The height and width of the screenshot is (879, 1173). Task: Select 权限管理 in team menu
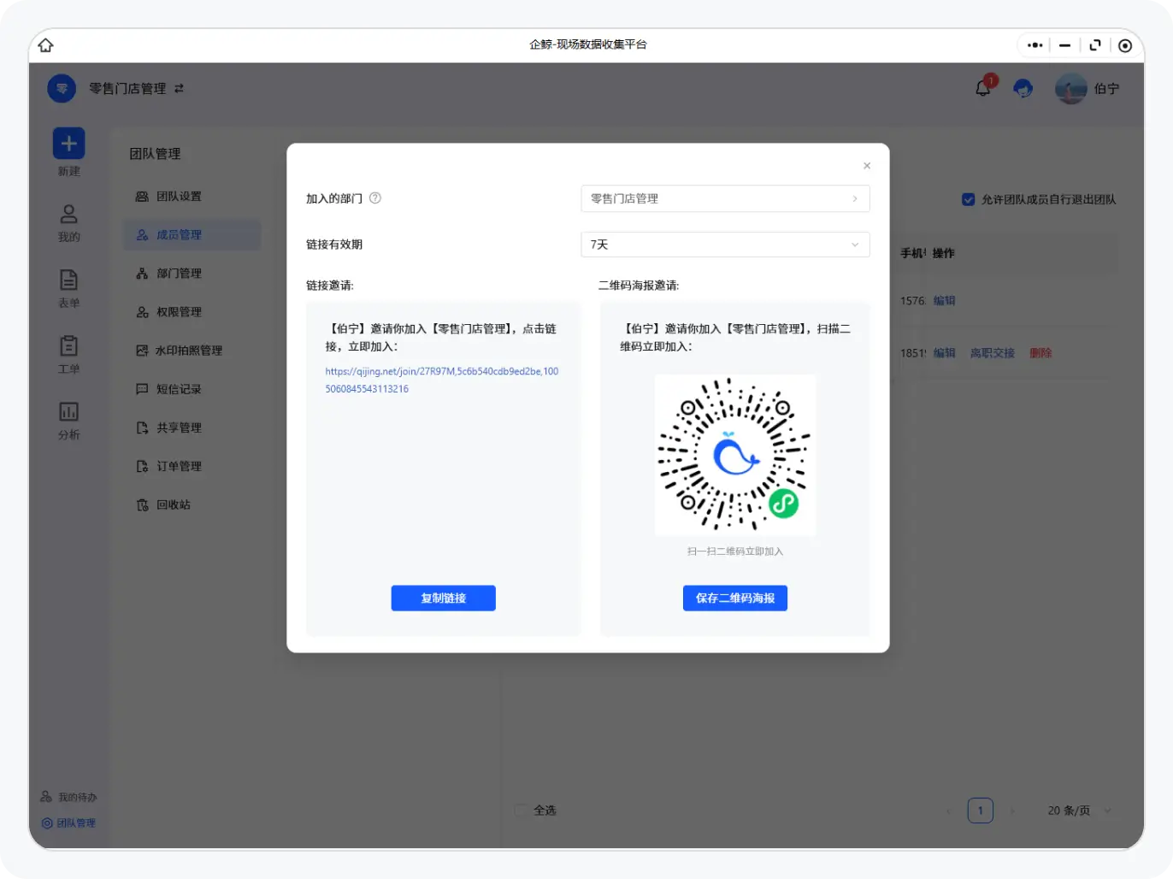tap(192, 312)
